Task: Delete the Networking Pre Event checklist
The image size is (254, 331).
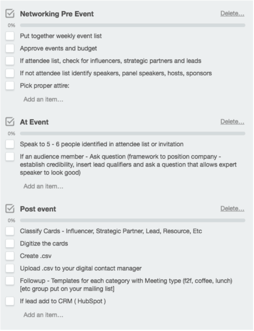Action: [232, 14]
